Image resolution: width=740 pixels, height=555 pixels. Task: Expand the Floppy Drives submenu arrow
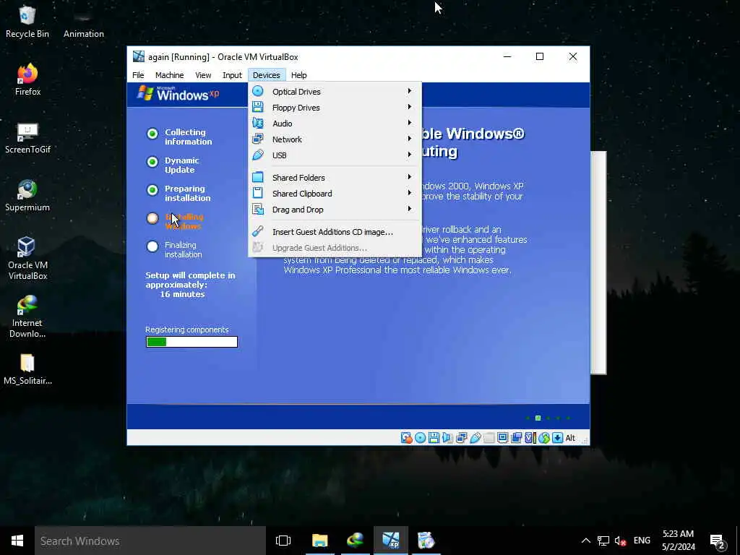[x=409, y=107]
